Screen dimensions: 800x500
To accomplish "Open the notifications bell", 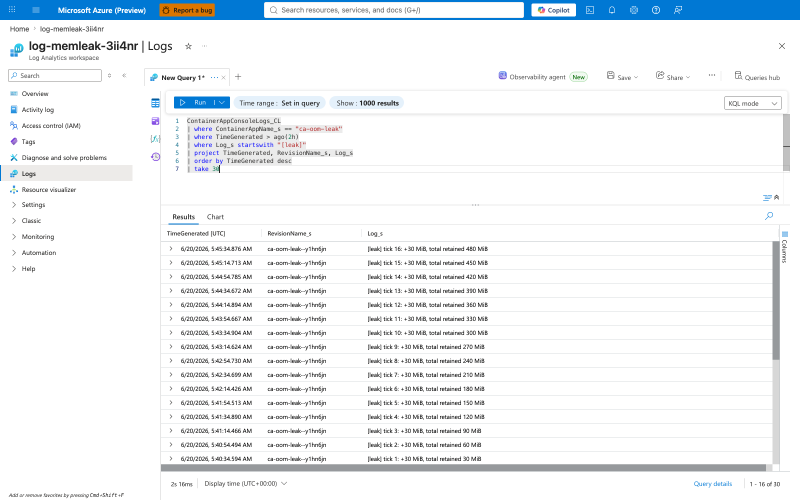I will 612,10.
